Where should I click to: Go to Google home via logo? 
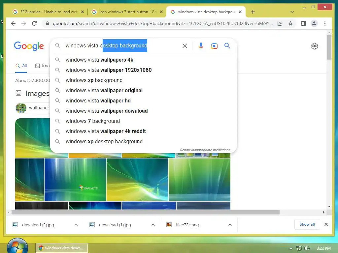point(29,46)
